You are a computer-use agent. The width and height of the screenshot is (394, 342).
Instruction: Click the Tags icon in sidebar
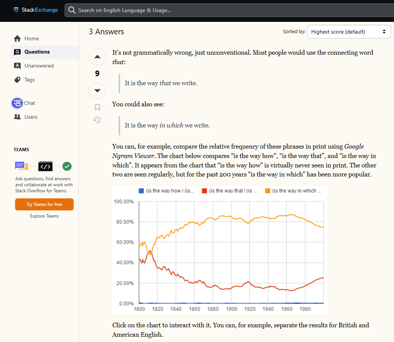pos(17,80)
